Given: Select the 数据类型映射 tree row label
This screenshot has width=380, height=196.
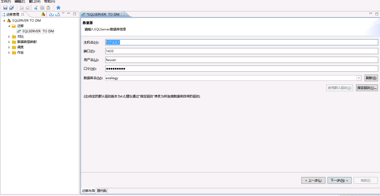Looking at the screenshot, I should coord(27,42).
